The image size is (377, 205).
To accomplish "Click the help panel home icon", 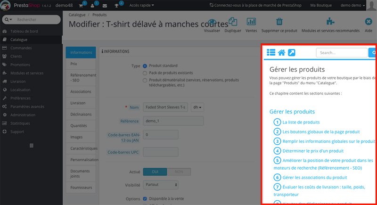I will click(x=281, y=53).
